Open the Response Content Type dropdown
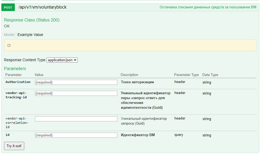The image size is (261, 156). point(62,60)
